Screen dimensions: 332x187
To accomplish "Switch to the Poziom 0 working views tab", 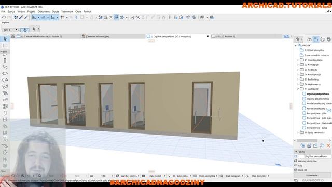I will pos(49,36).
